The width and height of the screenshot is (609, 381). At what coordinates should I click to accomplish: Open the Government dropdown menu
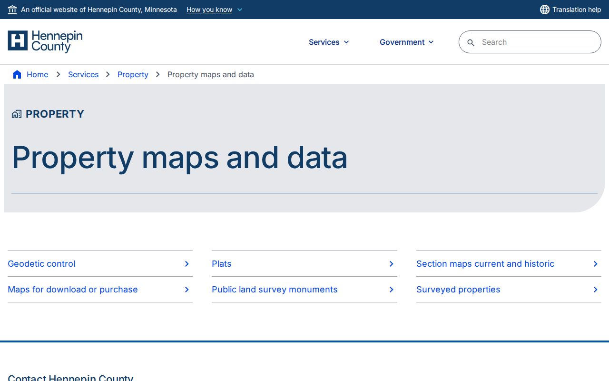click(407, 42)
